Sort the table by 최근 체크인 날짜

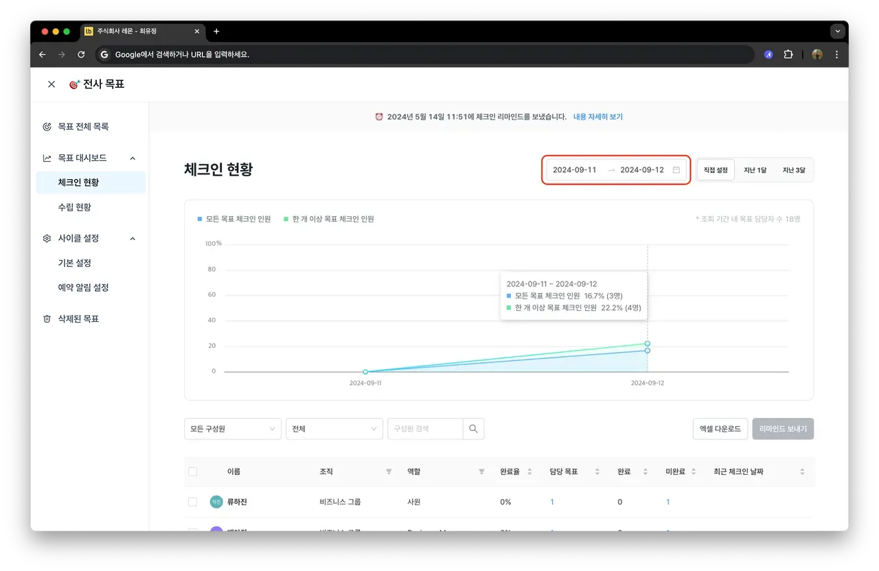[802, 472]
